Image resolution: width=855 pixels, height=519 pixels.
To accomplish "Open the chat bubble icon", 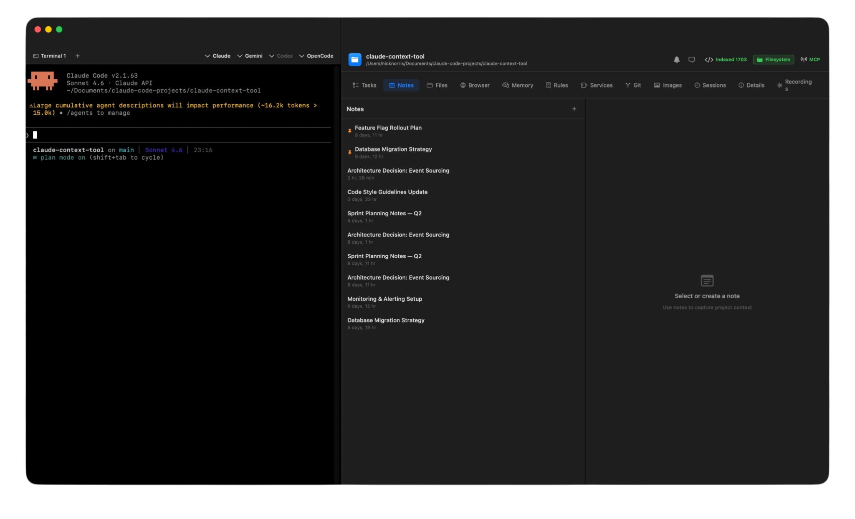I will [691, 60].
